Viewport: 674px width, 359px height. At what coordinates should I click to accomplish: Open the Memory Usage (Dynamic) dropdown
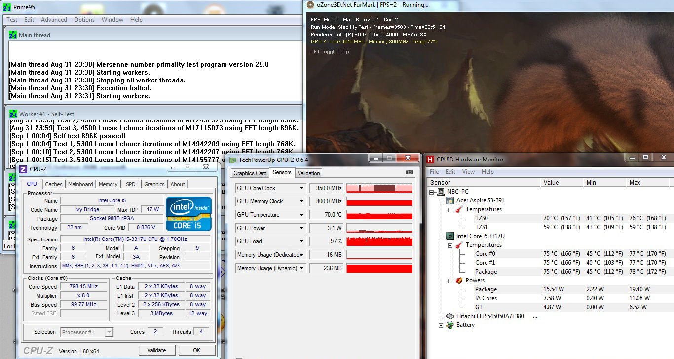click(x=302, y=268)
